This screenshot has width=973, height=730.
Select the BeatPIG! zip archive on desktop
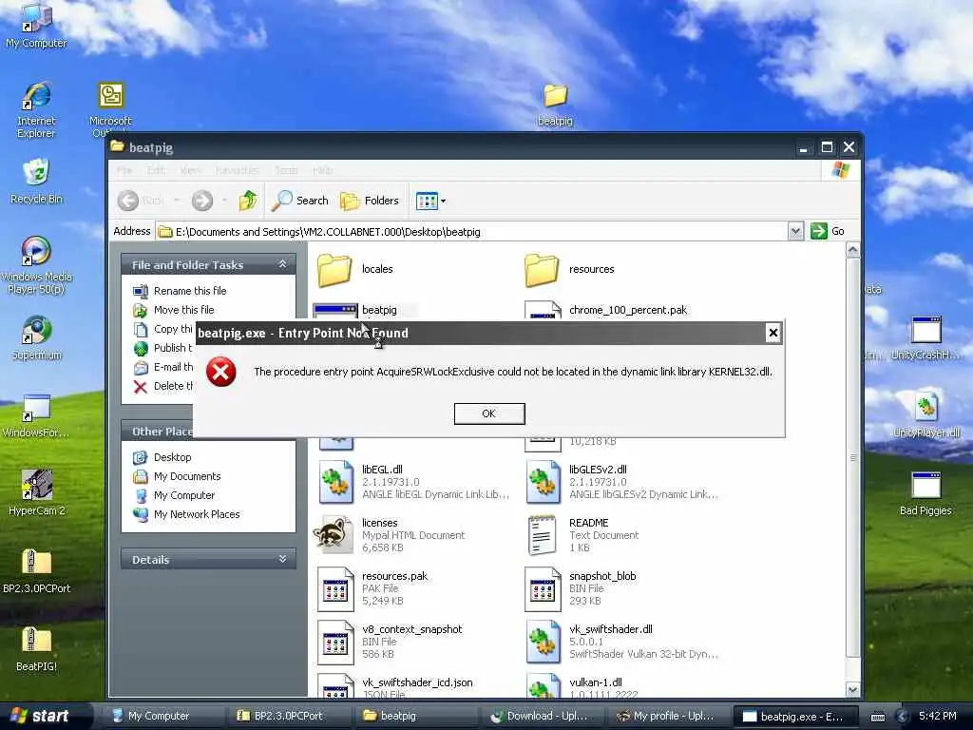tap(36, 648)
